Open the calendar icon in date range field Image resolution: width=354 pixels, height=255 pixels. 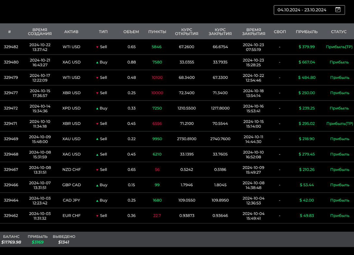[x=338, y=10]
